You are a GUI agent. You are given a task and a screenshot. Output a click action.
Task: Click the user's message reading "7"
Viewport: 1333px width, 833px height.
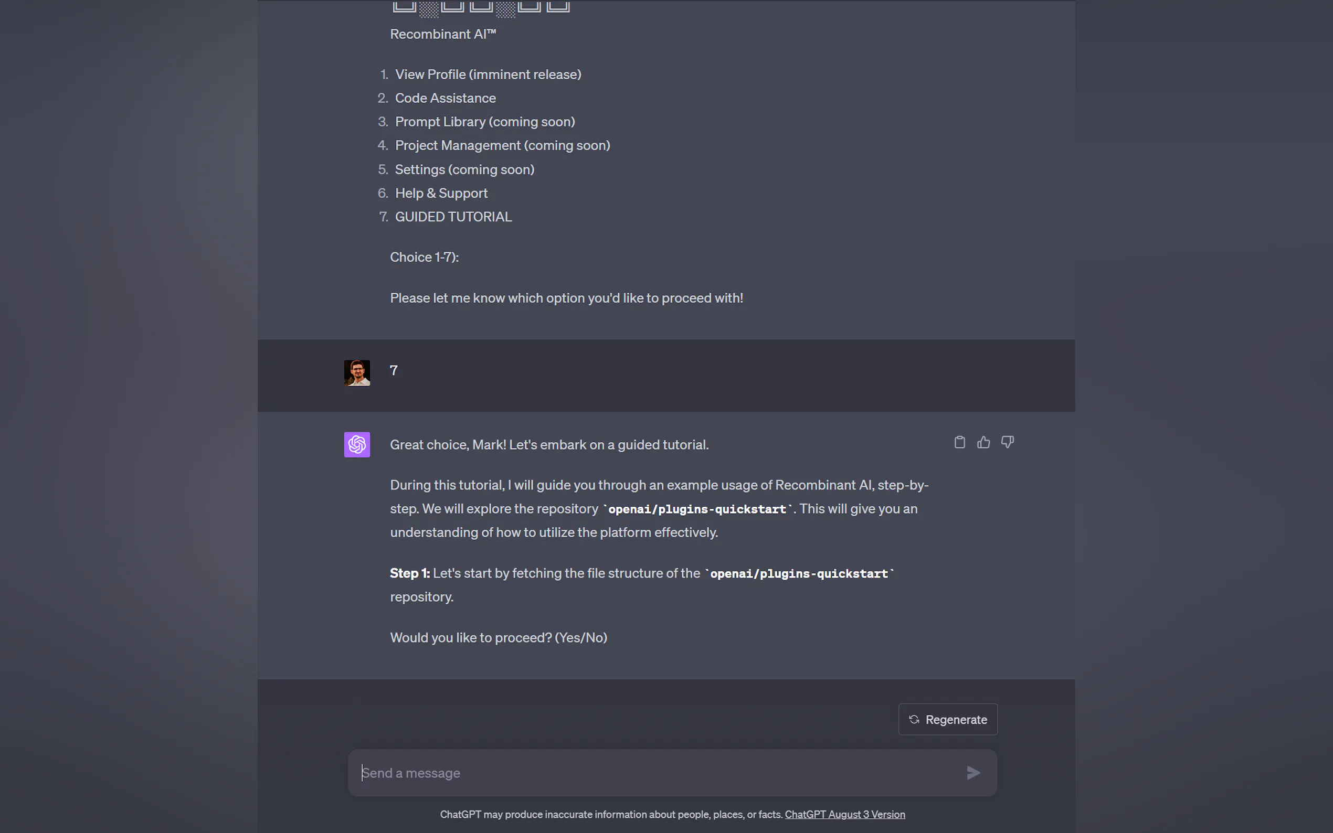coord(394,371)
